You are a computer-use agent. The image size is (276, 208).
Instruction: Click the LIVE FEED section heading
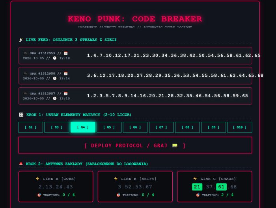(x=71, y=40)
